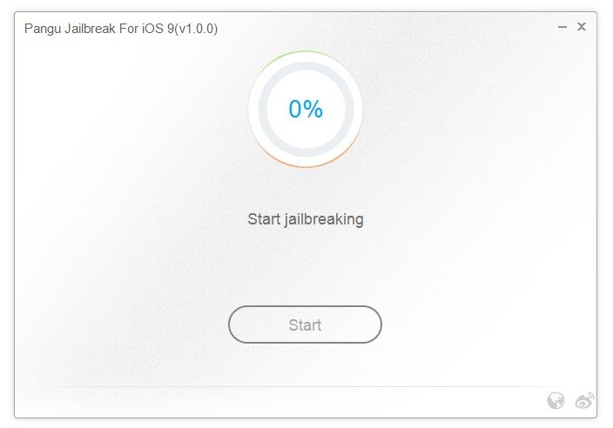Click the "Start jailbreaking" status message
This screenshot has height=428, width=613.
305,218
